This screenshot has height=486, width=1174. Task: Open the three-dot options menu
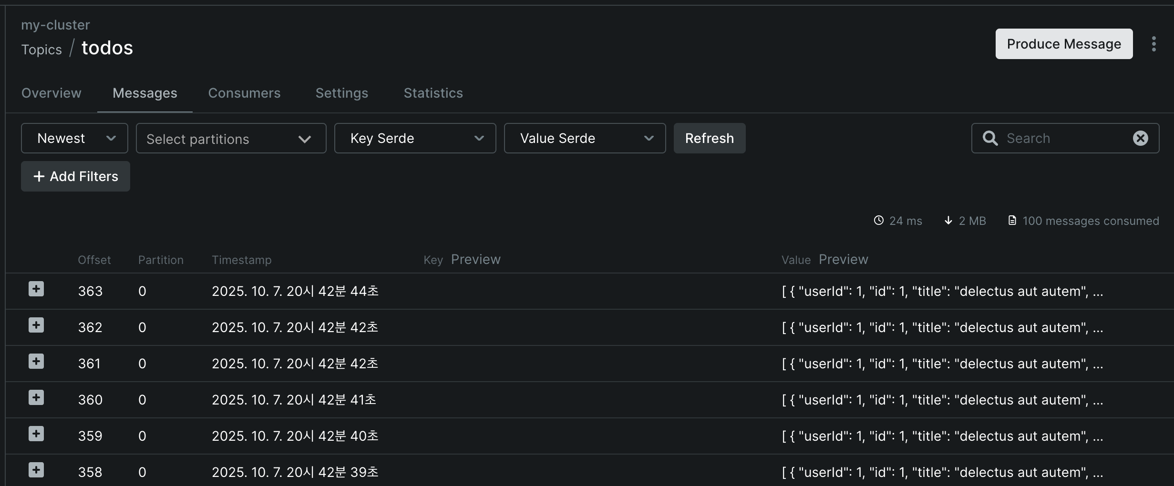(x=1153, y=44)
